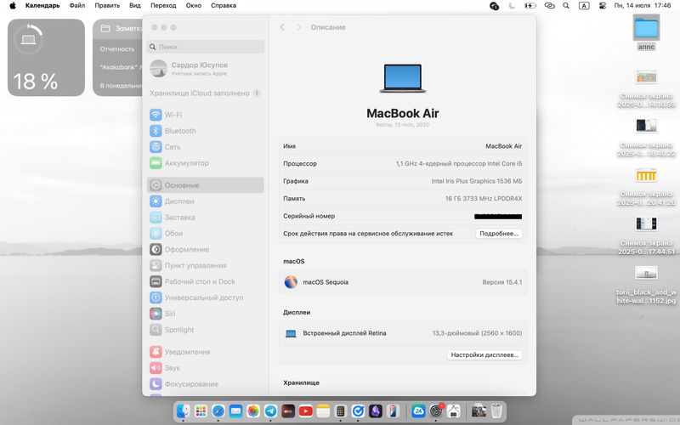Open Siri settings in the sidebar

[x=205, y=314]
